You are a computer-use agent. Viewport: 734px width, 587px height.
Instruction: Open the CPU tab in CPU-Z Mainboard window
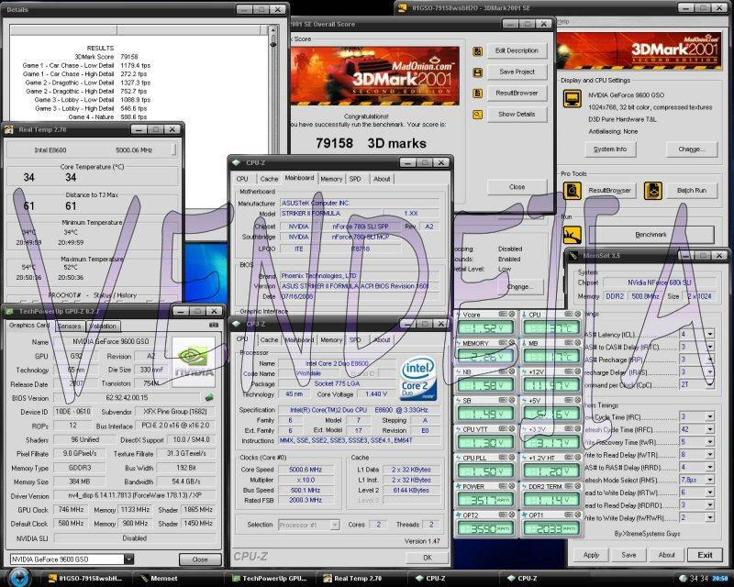[242, 179]
